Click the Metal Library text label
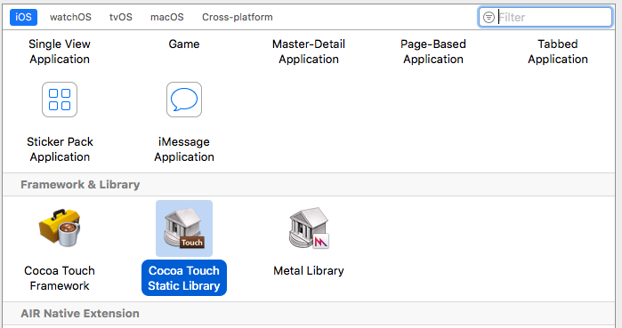The image size is (622, 328). tap(309, 270)
